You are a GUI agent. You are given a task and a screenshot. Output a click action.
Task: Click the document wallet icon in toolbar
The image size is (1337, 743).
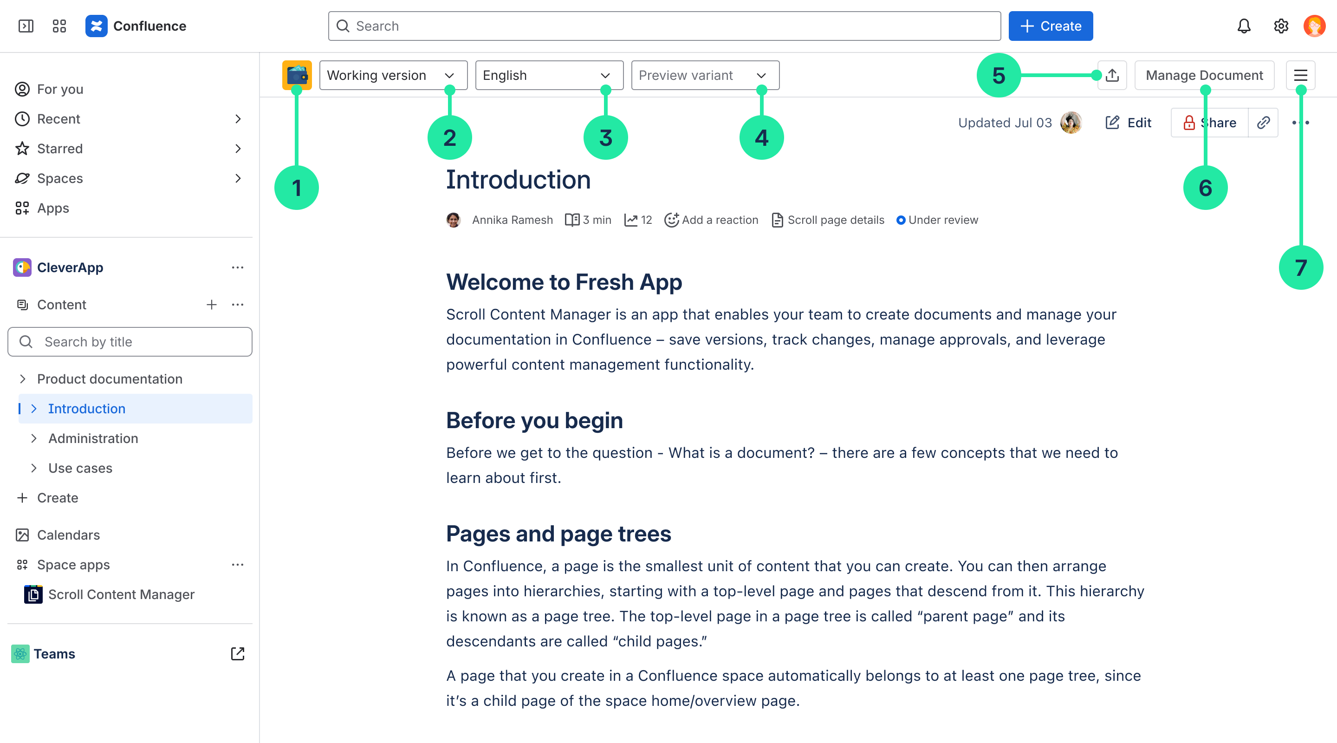tap(297, 75)
